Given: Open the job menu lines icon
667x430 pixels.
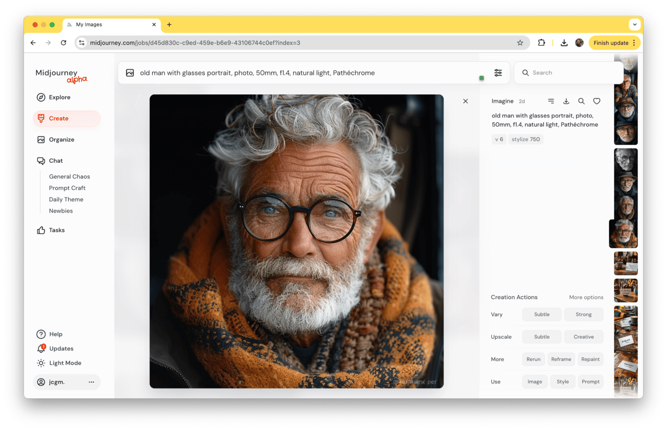Looking at the screenshot, I should (551, 101).
